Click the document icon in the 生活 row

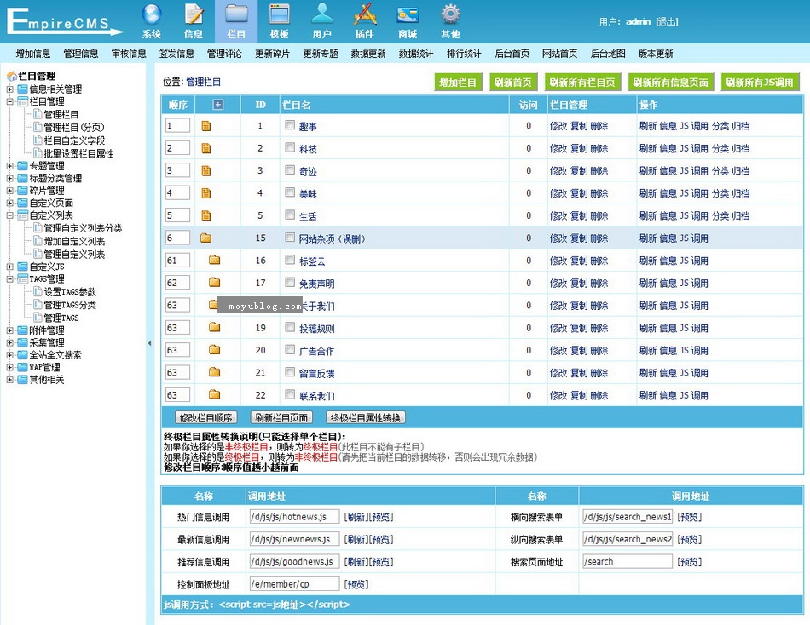[x=206, y=215]
